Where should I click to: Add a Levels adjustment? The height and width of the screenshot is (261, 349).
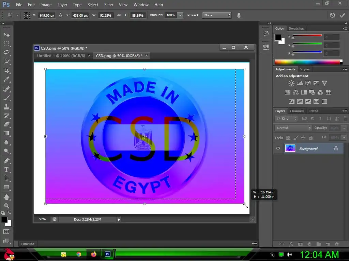pos(300,83)
